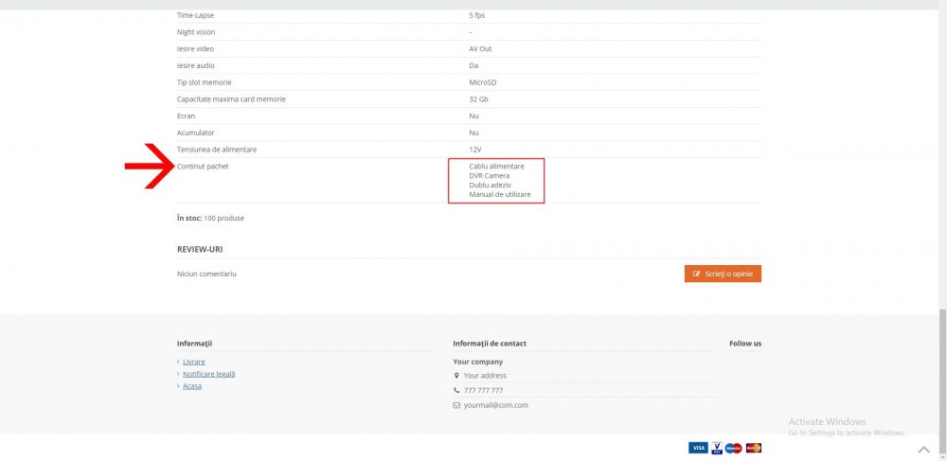Click the scroll-to-top chevron icon
Screen dimensions: 947x461
(924, 449)
